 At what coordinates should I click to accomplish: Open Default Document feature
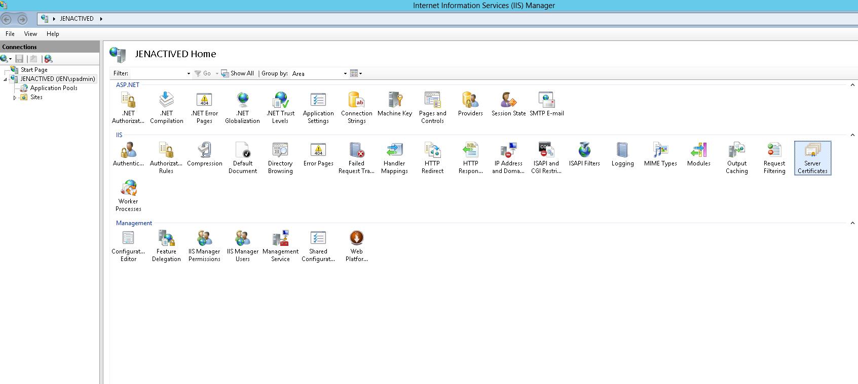pos(243,157)
